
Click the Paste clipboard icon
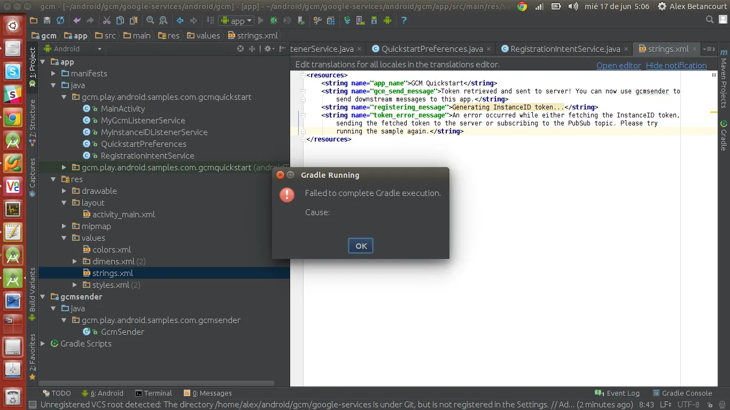133,21
